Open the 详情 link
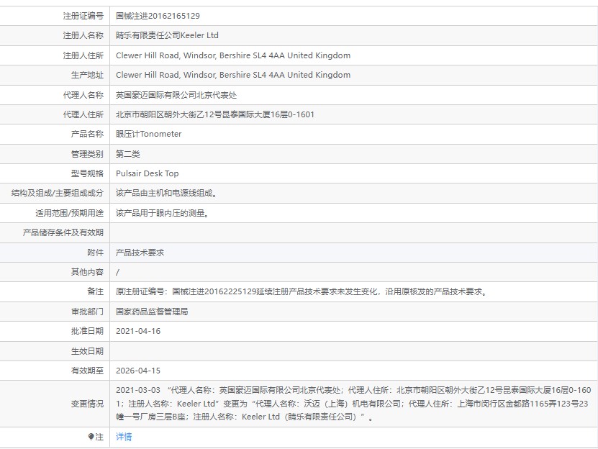598x449 pixels. point(124,437)
